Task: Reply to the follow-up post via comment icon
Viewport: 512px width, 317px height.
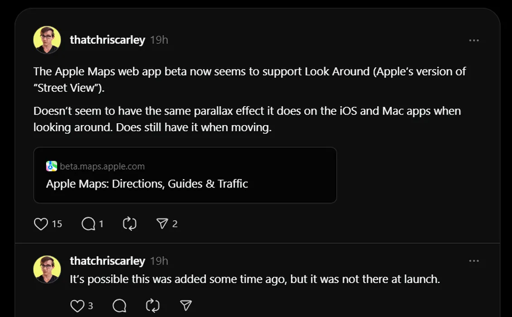Action: click(119, 306)
